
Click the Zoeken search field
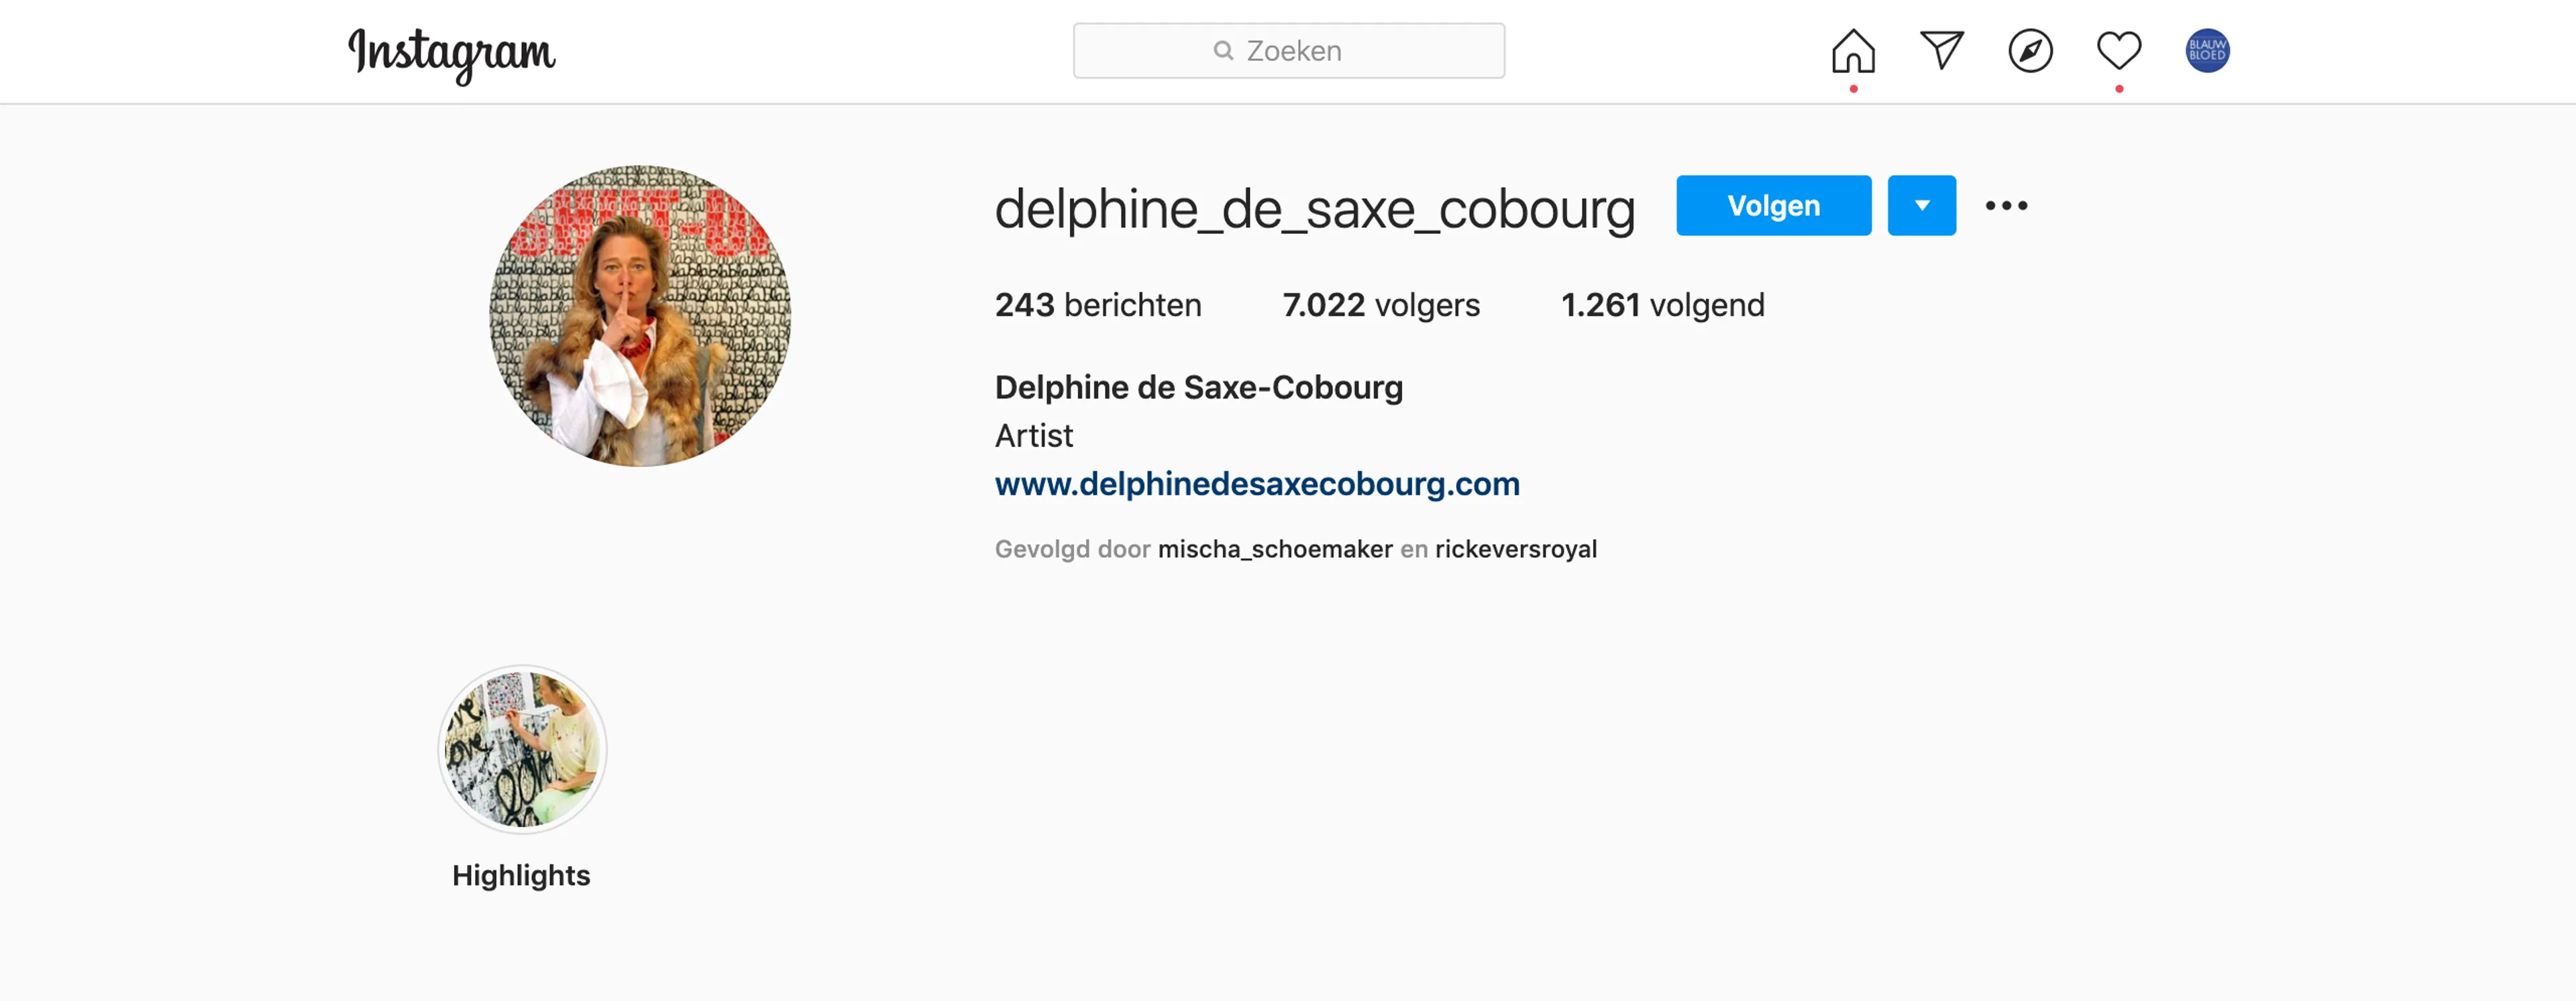(1288, 51)
